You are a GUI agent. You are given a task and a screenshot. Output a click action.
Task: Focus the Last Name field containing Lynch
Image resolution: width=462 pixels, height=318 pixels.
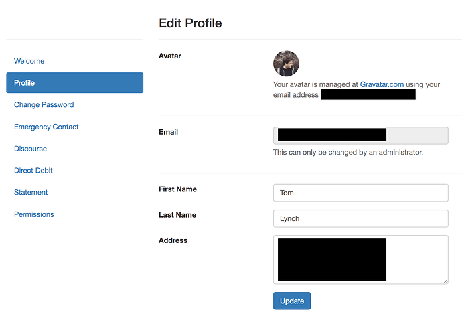click(x=361, y=218)
